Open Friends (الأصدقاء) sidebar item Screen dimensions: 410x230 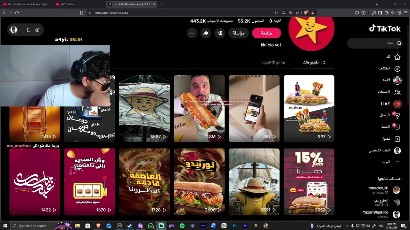[x=389, y=92]
